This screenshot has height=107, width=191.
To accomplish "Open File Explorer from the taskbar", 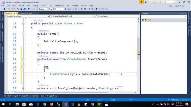I will [x=17, y=104].
